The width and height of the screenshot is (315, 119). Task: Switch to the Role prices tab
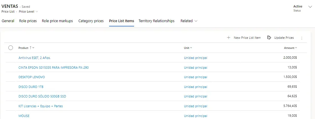point(28,21)
